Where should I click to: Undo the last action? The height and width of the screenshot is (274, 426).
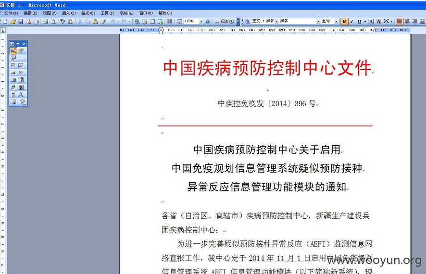click(x=113, y=22)
